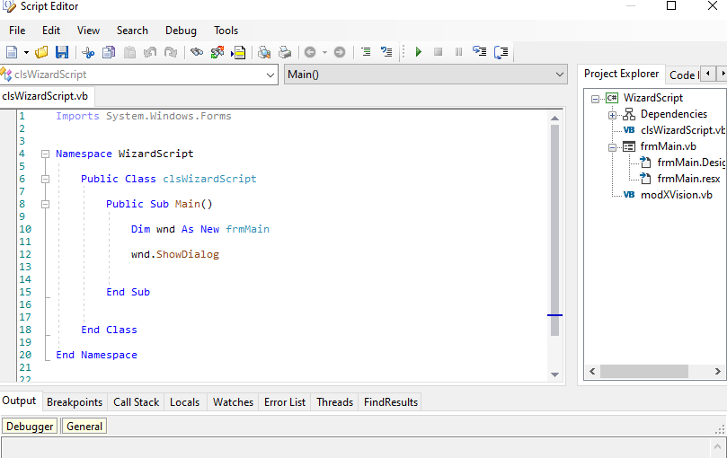
Task: Collapse the Public Sub Main code block
Action: [x=45, y=204]
